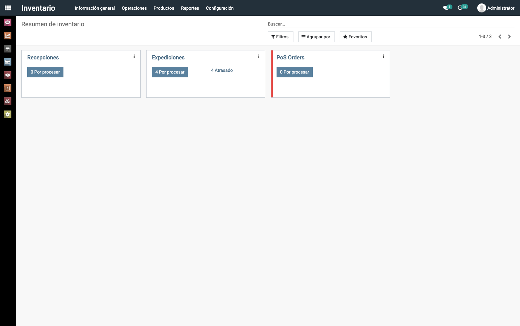Open the Agrupar por dropdown
520x326 pixels.
316,37
